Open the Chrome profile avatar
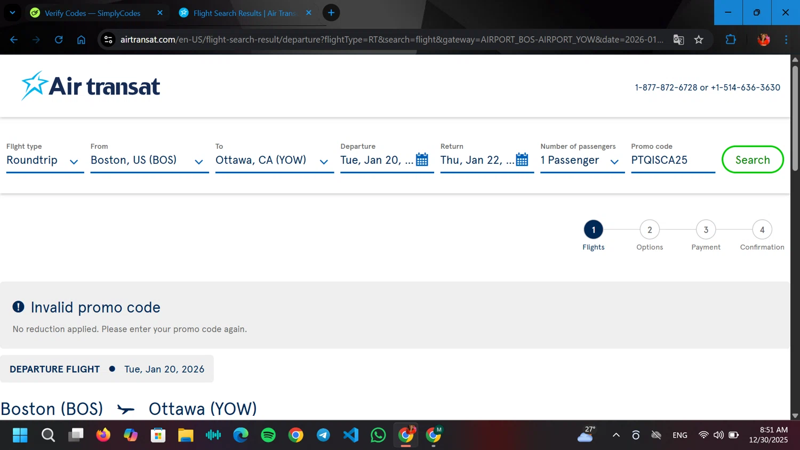 (764, 39)
